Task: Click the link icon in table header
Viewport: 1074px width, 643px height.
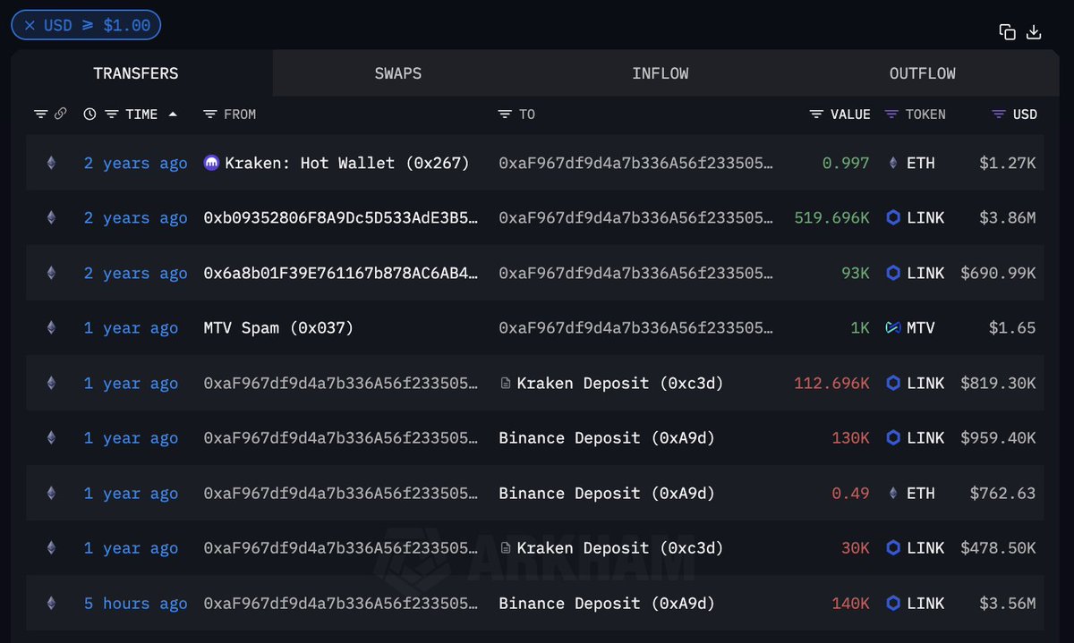Action: tap(61, 114)
